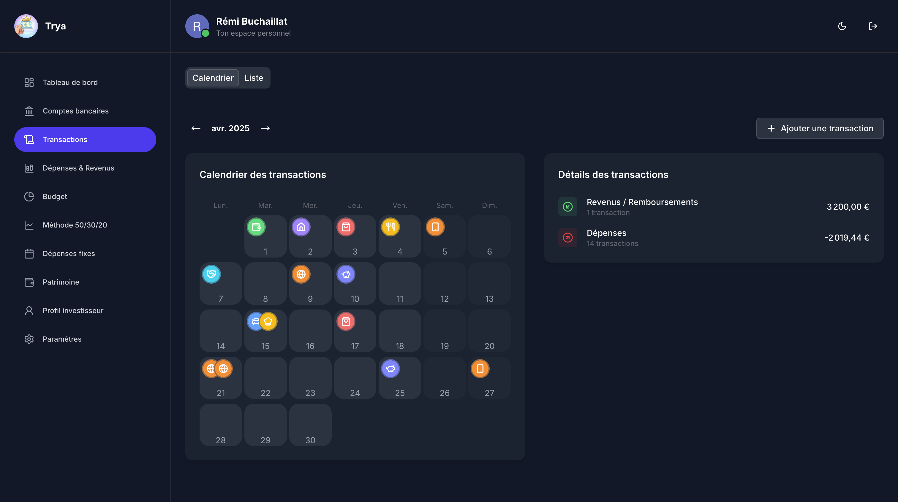898x502 pixels.
Task: Click the logout icon in the top right
Action: pyautogui.click(x=872, y=26)
